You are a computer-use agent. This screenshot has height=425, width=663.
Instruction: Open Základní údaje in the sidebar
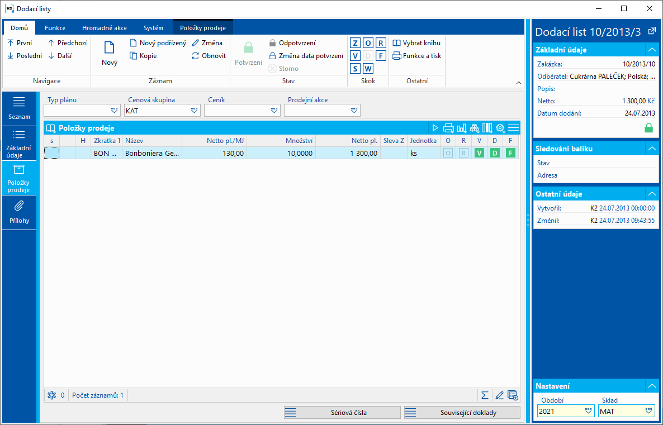point(19,143)
